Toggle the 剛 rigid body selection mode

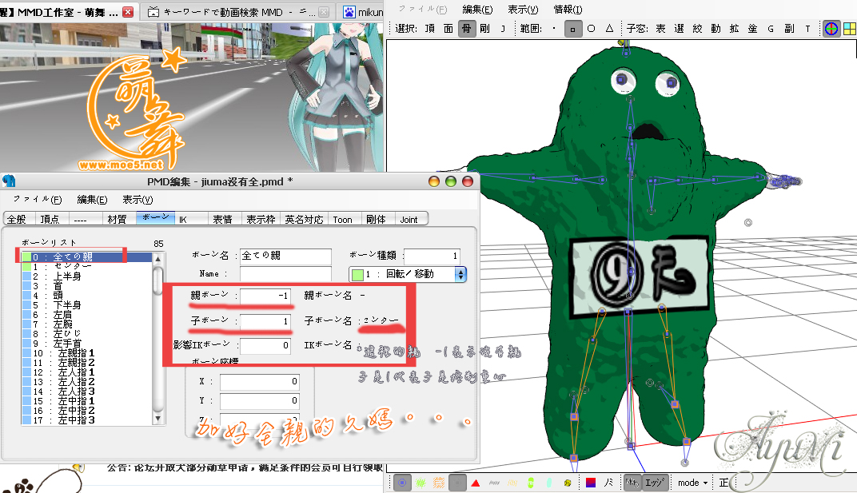[x=484, y=29]
